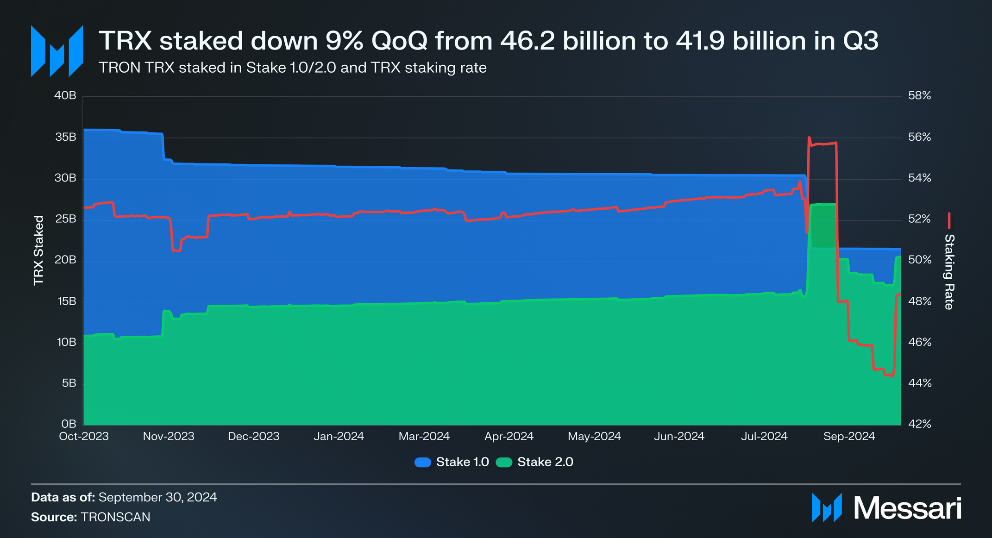Click the TRONSCAN source text
992x538 pixels.
tap(116, 517)
